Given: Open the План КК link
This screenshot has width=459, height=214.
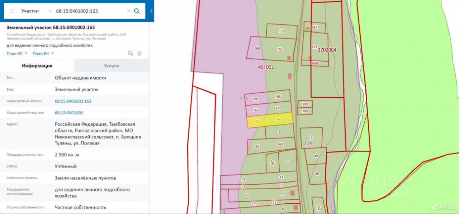Looking at the screenshot, I should (x=43, y=53).
